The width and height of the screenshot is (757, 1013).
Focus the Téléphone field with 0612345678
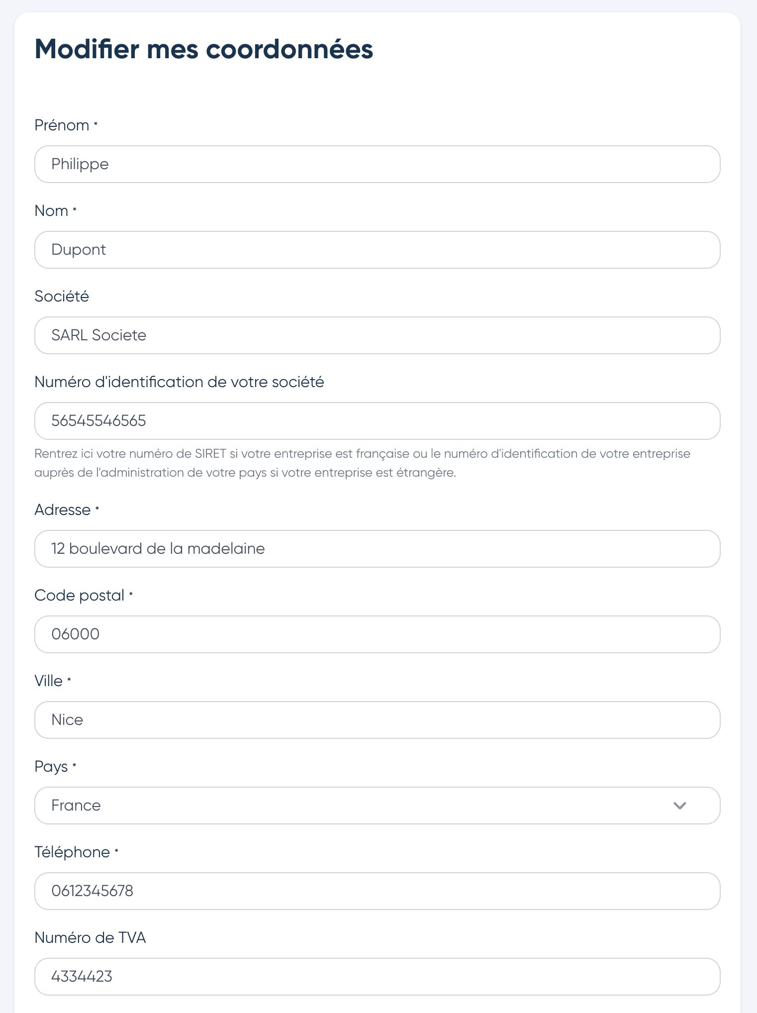click(x=377, y=891)
